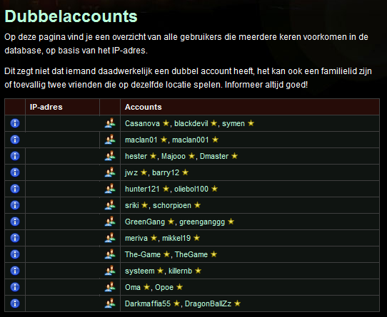Click the users icon beside systeem
The height and width of the screenshot is (317, 387).
pos(110,271)
